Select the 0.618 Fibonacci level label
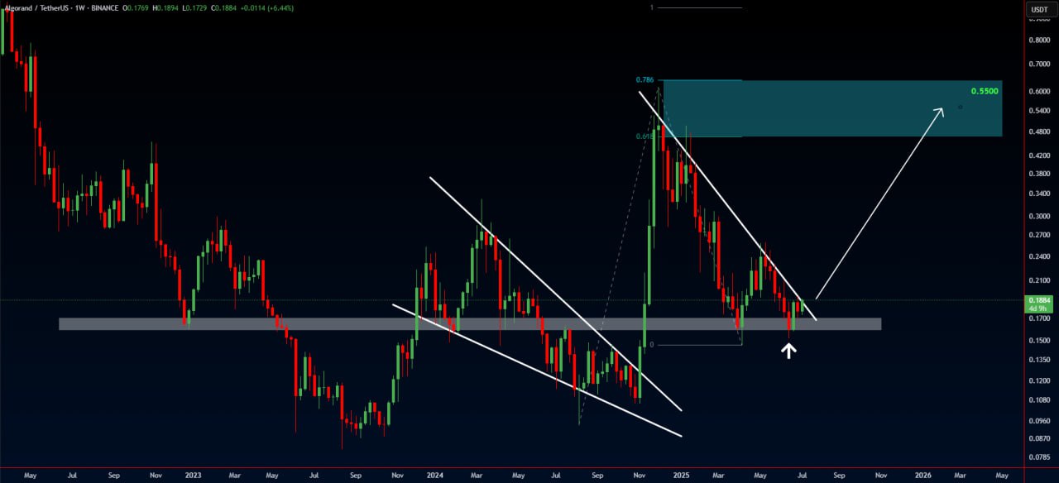The height and width of the screenshot is (483, 1059). [644, 136]
